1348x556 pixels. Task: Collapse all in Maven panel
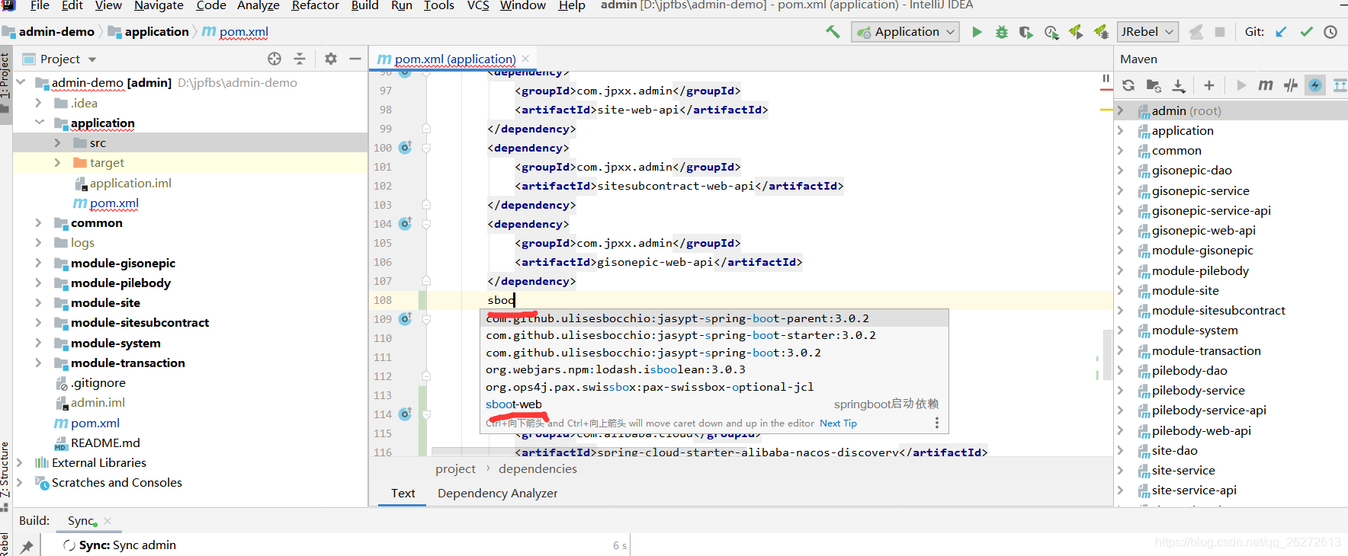(x=1340, y=85)
